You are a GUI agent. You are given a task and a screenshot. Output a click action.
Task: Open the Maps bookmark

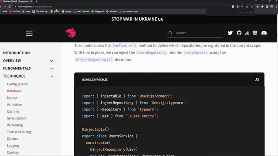click(x=26, y=11)
